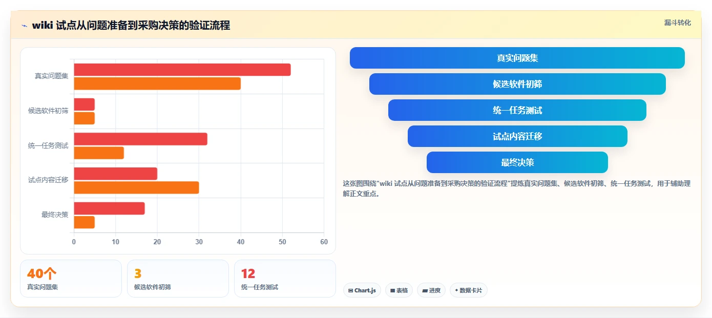Click the 漏斗转化 label in header
This screenshot has width=712, height=318.
pyautogui.click(x=677, y=23)
